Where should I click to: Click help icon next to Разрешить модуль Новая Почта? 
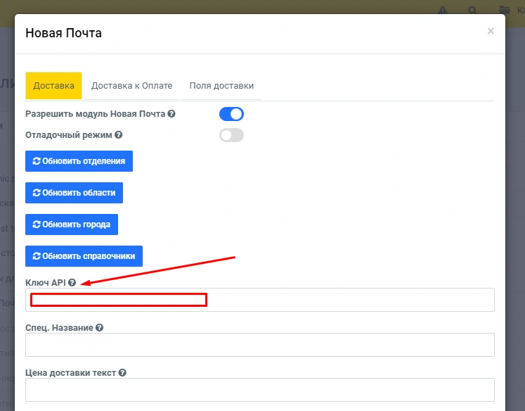[171, 114]
